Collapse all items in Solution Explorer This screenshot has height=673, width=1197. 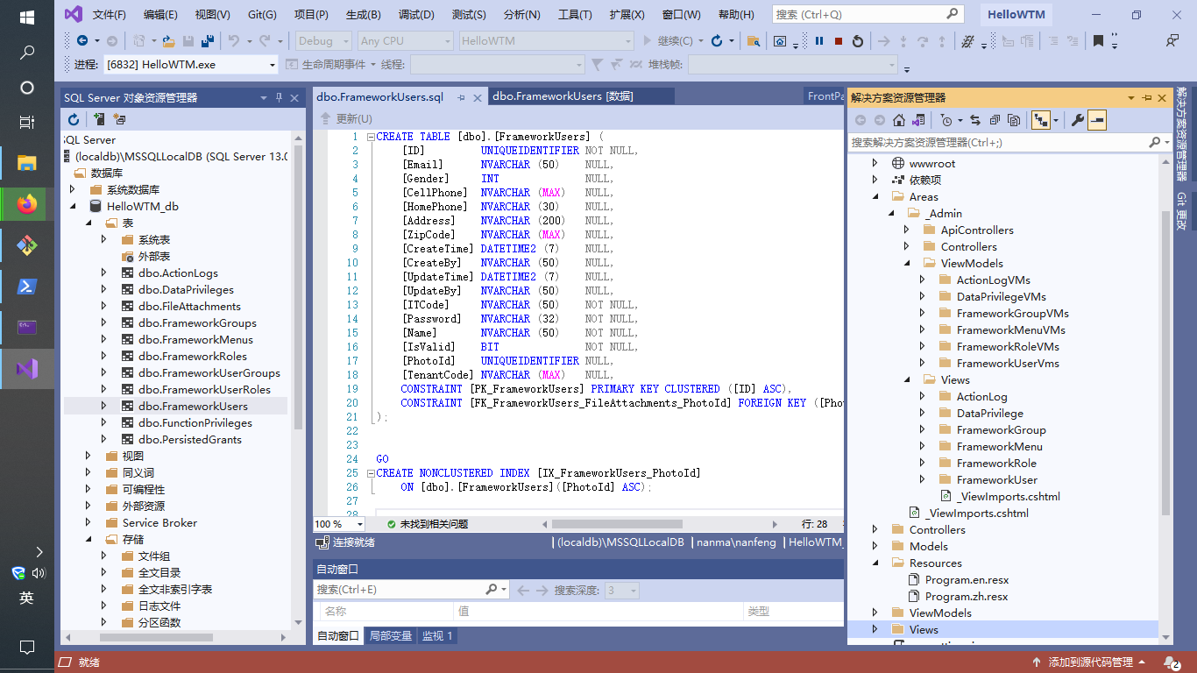click(x=996, y=120)
